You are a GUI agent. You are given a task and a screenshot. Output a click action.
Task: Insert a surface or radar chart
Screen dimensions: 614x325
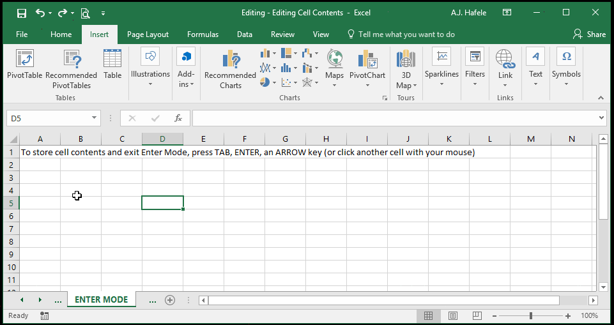pyautogui.click(x=311, y=82)
